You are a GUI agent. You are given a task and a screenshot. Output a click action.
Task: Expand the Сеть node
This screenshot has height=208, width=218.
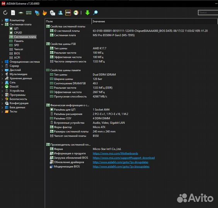point(2,83)
